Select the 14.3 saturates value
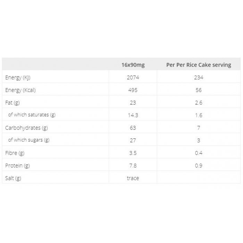243x243 pixels. point(133,115)
